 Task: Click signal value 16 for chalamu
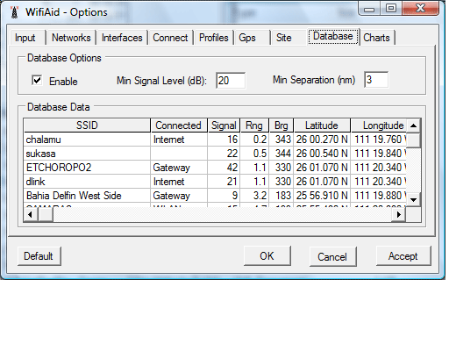coord(224,140)
